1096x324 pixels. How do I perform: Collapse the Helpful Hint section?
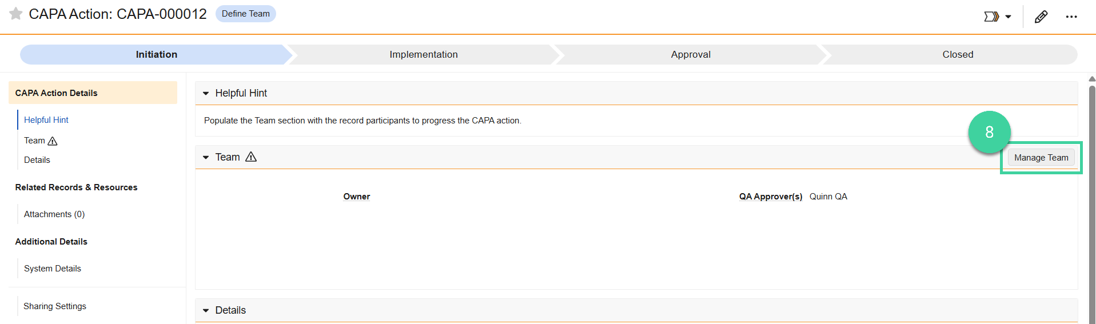coord(206,93)
